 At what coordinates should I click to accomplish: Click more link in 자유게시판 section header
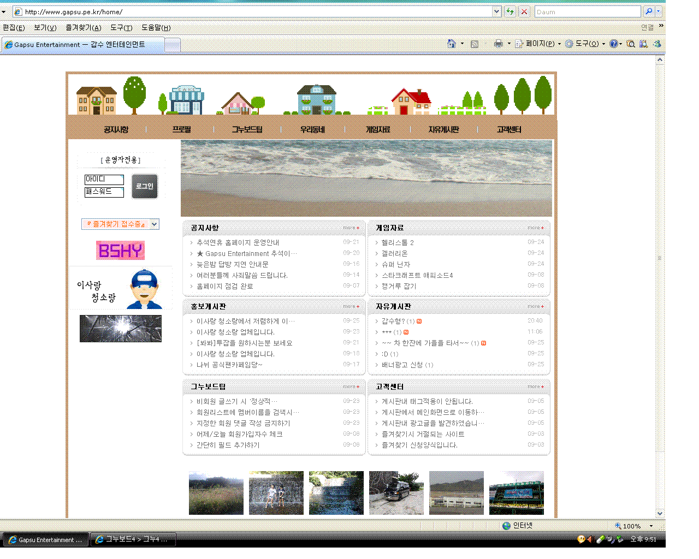535,306
